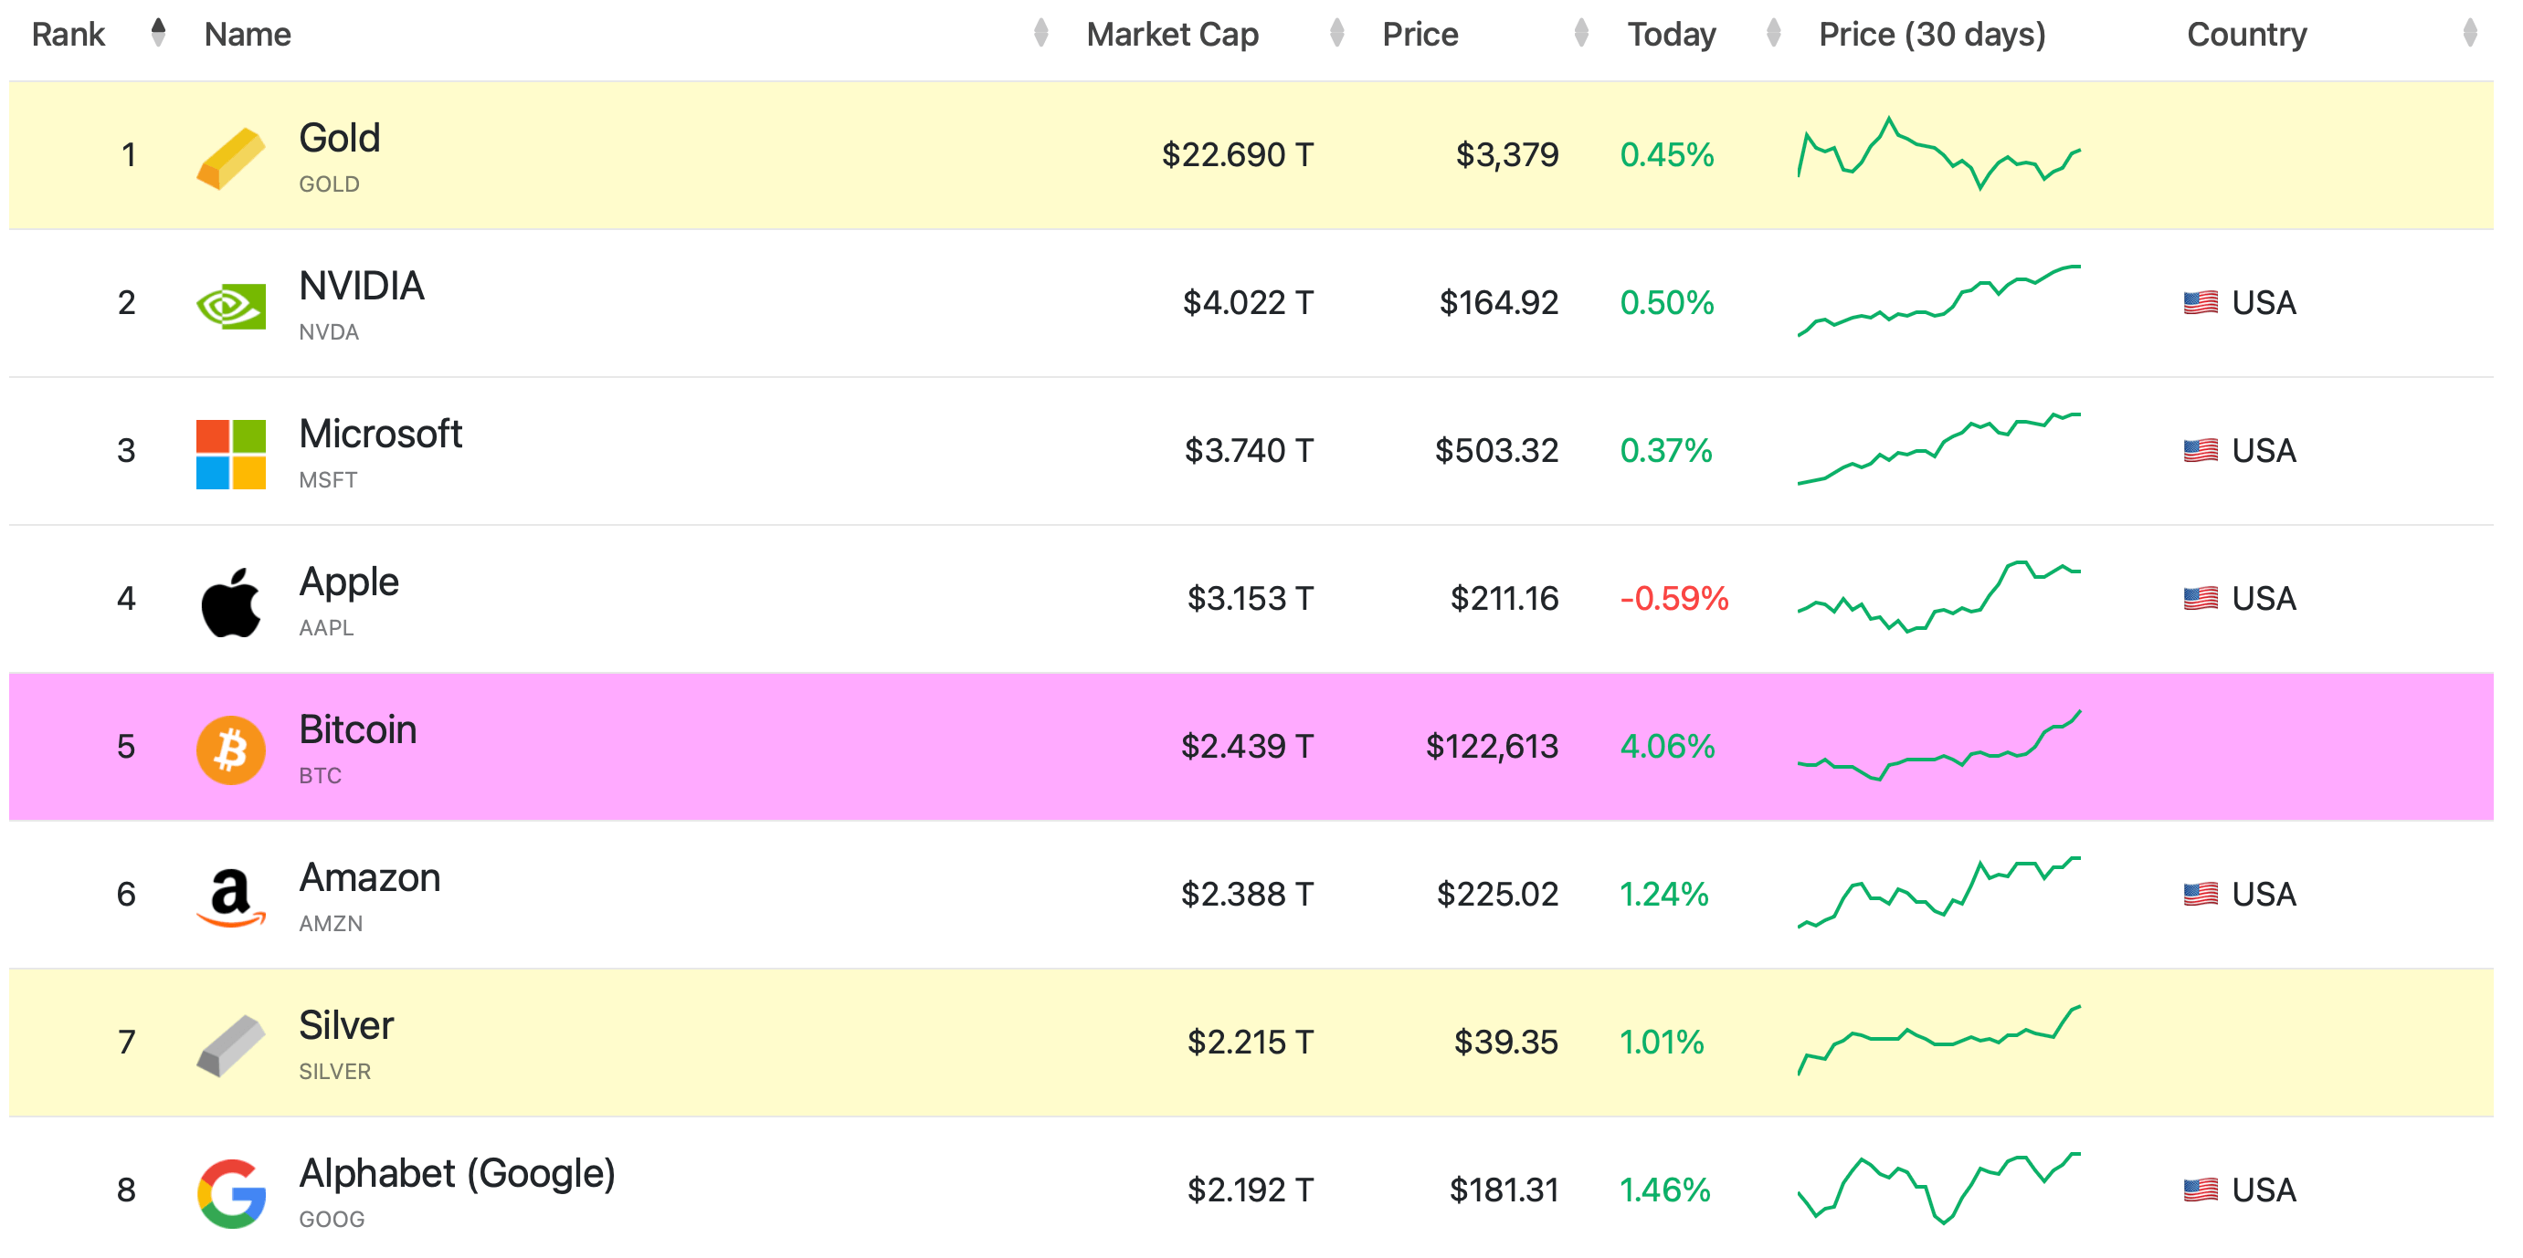This screenshot has height=1258, width=2523.
Task: Open the Bitcoin asset link
Action: pos(357,729)
